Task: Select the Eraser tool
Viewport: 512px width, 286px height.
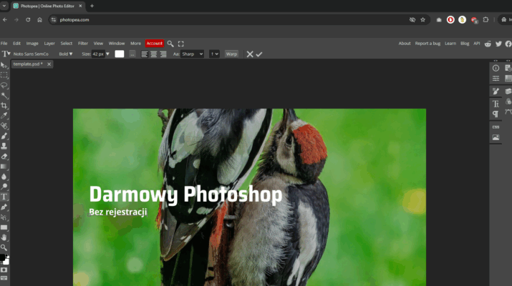Action: click(4, 157)
